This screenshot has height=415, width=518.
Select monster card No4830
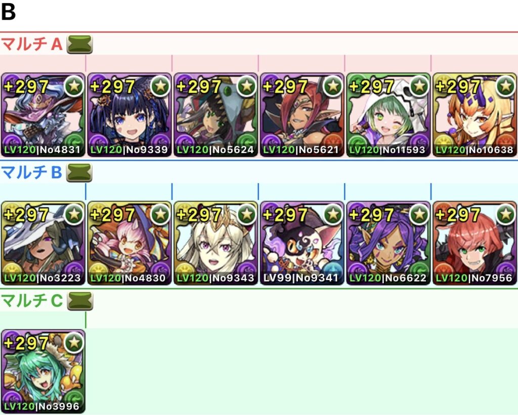click(x=129, y=243)
